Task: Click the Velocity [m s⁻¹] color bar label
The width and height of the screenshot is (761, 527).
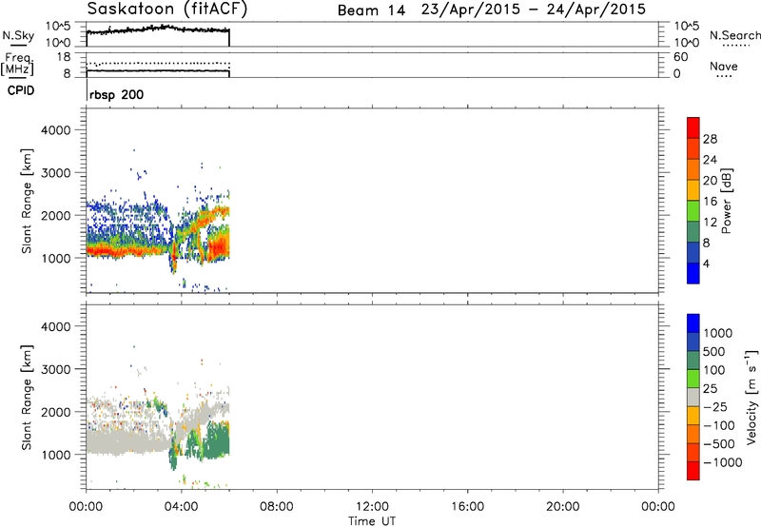Action: [751, 397]
